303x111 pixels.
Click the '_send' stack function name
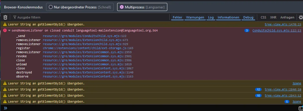pos(21,36)
